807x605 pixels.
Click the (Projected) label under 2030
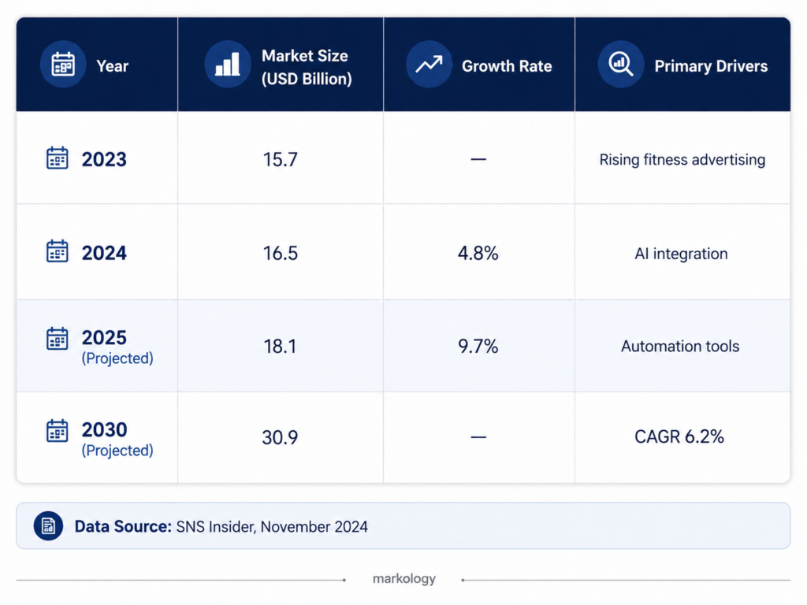[117, 450]
